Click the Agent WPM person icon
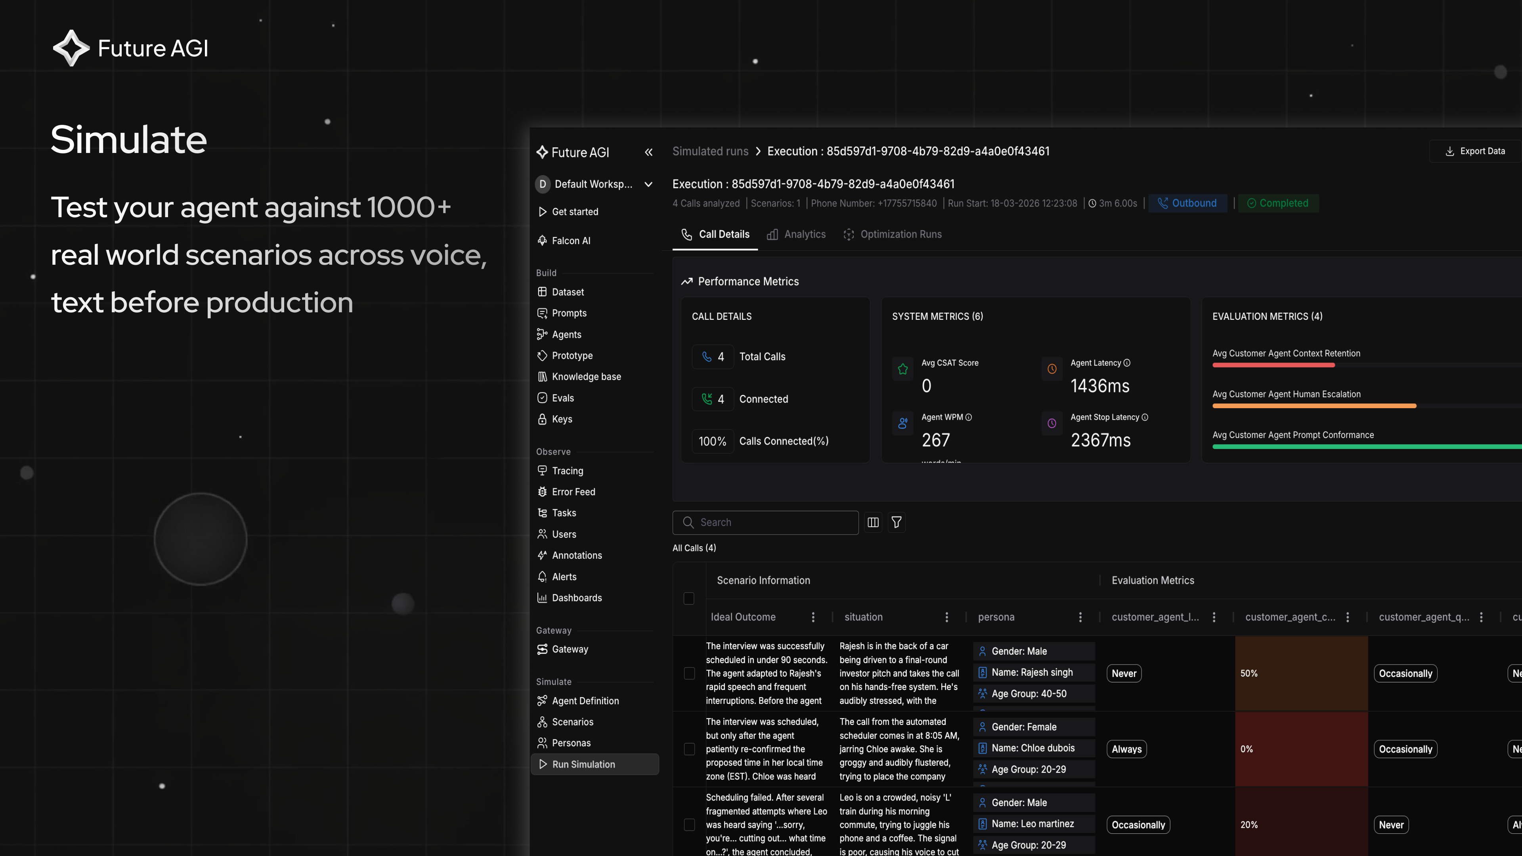This screenshot has width=1522, height=856. coord(902,424)
